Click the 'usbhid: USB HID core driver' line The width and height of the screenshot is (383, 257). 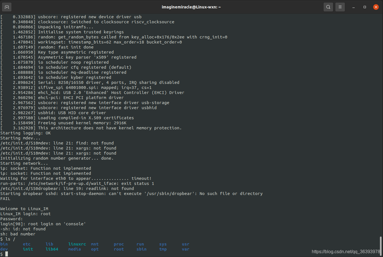click(53, 113)
